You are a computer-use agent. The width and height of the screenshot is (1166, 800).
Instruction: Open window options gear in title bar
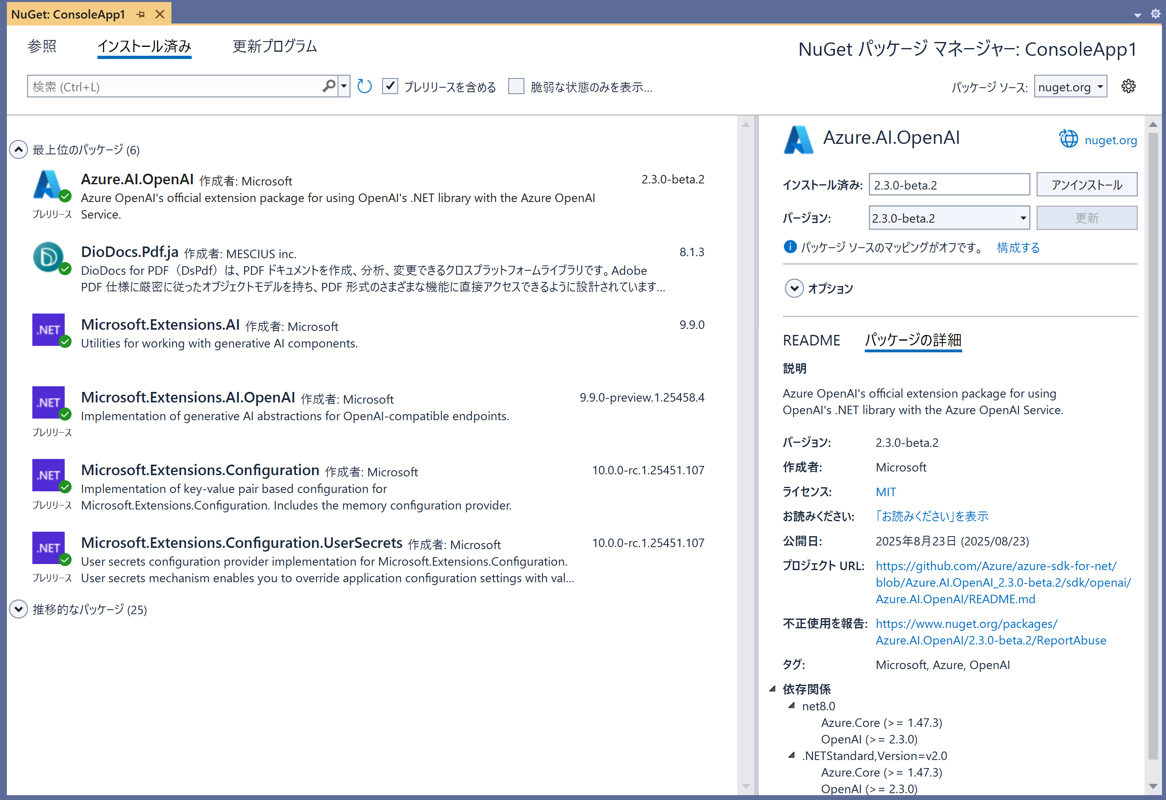(x=1155, y=14)
